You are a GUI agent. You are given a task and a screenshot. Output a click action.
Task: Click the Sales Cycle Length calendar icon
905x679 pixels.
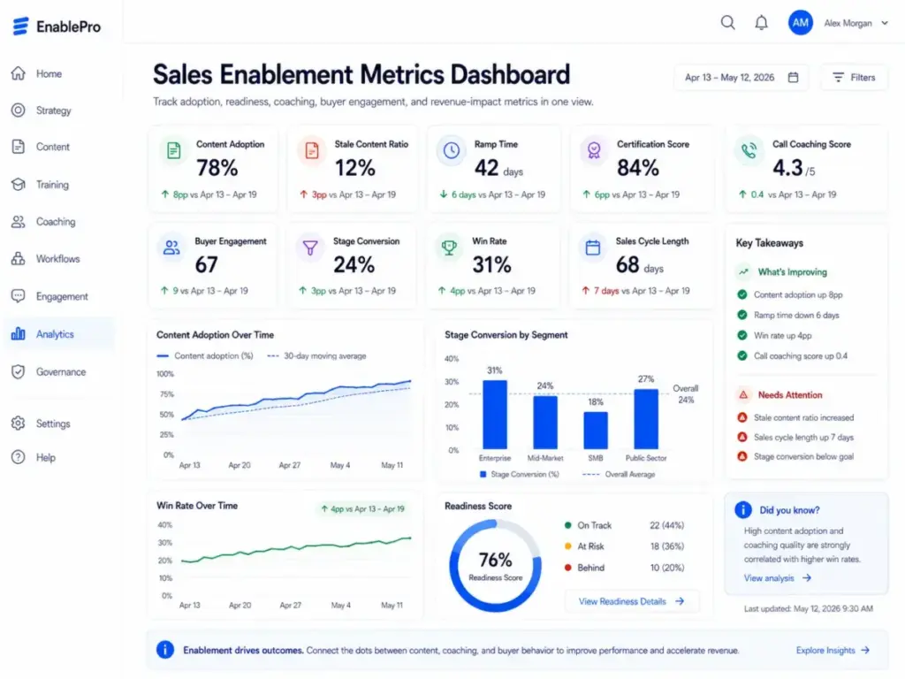point(593,248)
